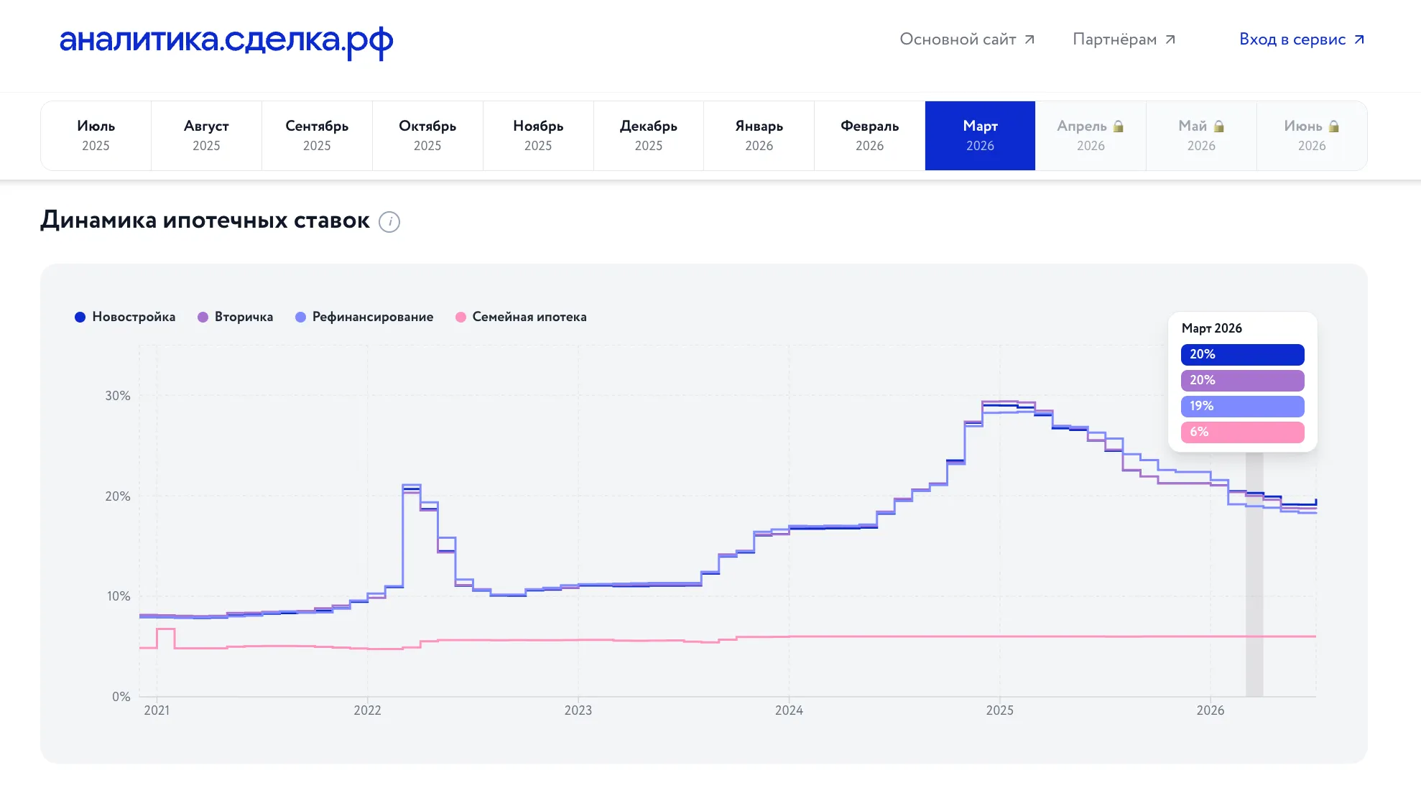Image resolution: width=1421 pixels, height=806 pixels.
Task: Click the lock icon on Май 2026
Action: point(1219,126)
